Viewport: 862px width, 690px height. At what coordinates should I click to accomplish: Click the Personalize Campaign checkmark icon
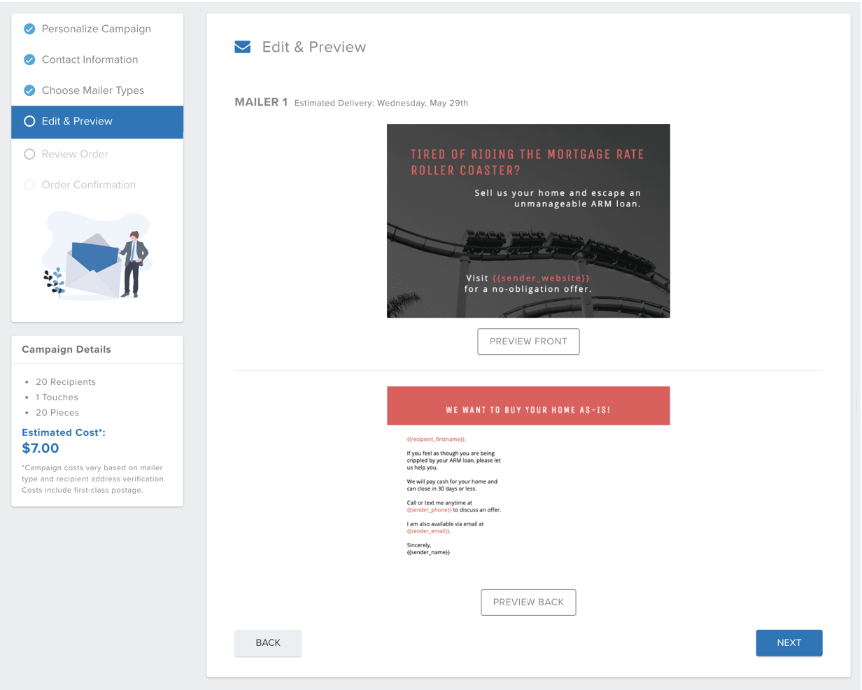coord(29,29)
